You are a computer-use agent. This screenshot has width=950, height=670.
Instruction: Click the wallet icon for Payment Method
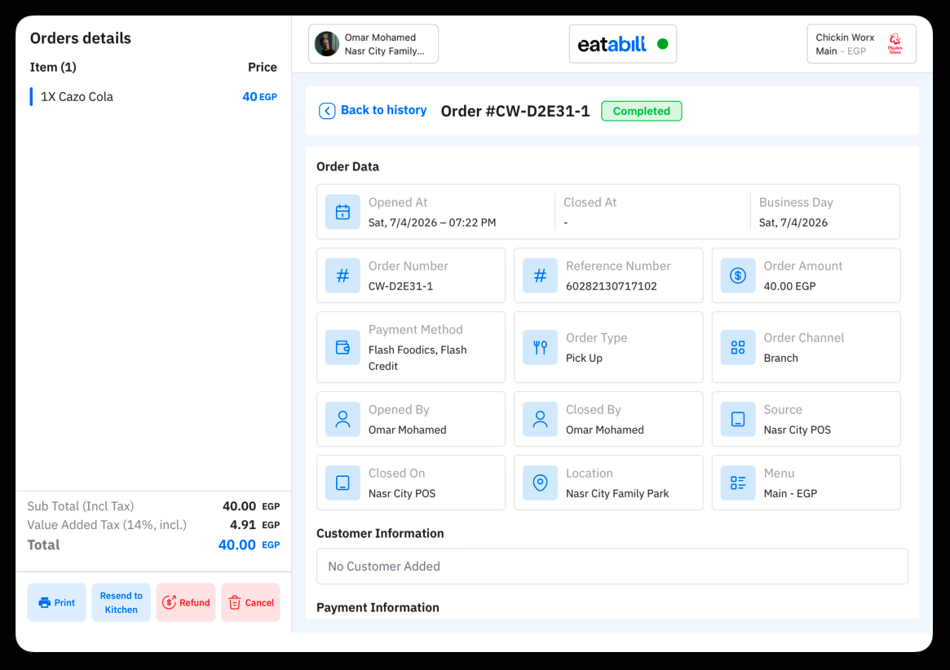[x=342, y=347]
